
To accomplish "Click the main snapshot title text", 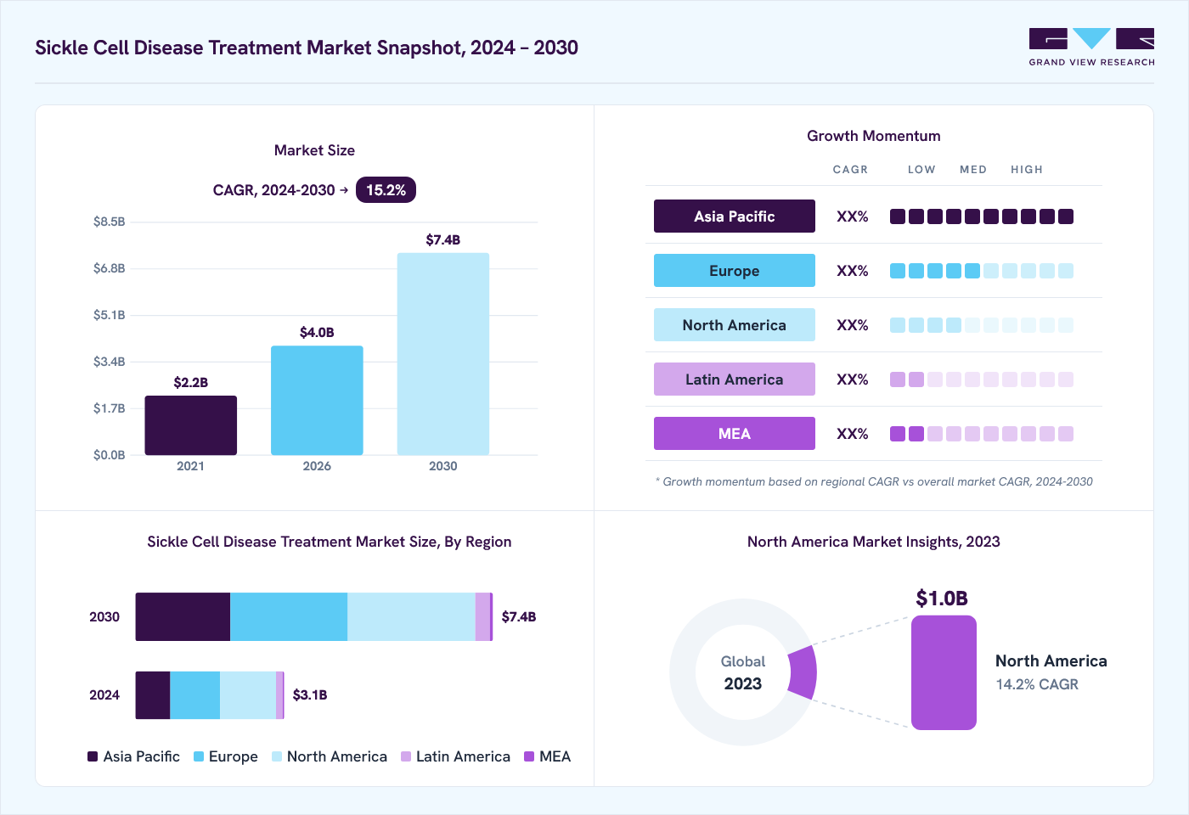I will [307, 48].
